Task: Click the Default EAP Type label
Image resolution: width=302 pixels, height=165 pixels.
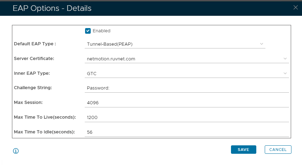Action: pos(35,44)
